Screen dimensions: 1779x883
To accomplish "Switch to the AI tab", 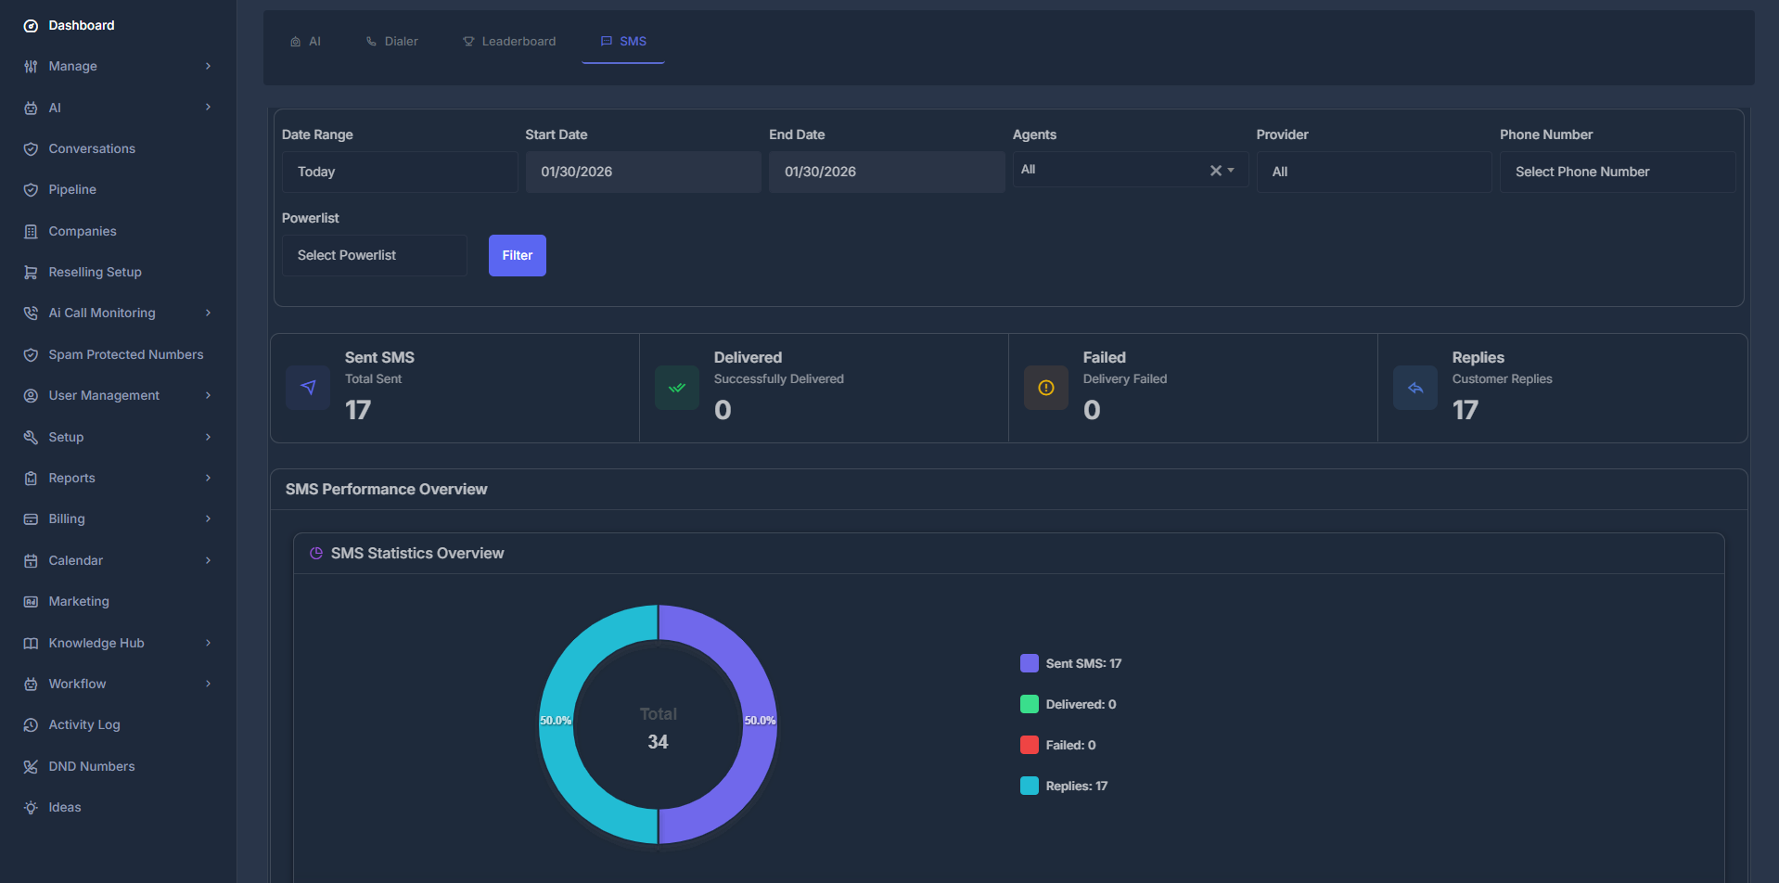I will click(x=305, y=42).
